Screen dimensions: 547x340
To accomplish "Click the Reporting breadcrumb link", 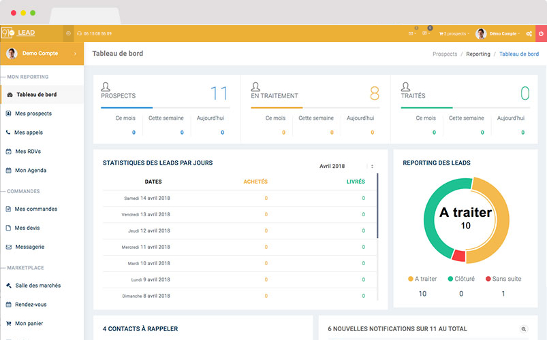I will tap(478, 54).
